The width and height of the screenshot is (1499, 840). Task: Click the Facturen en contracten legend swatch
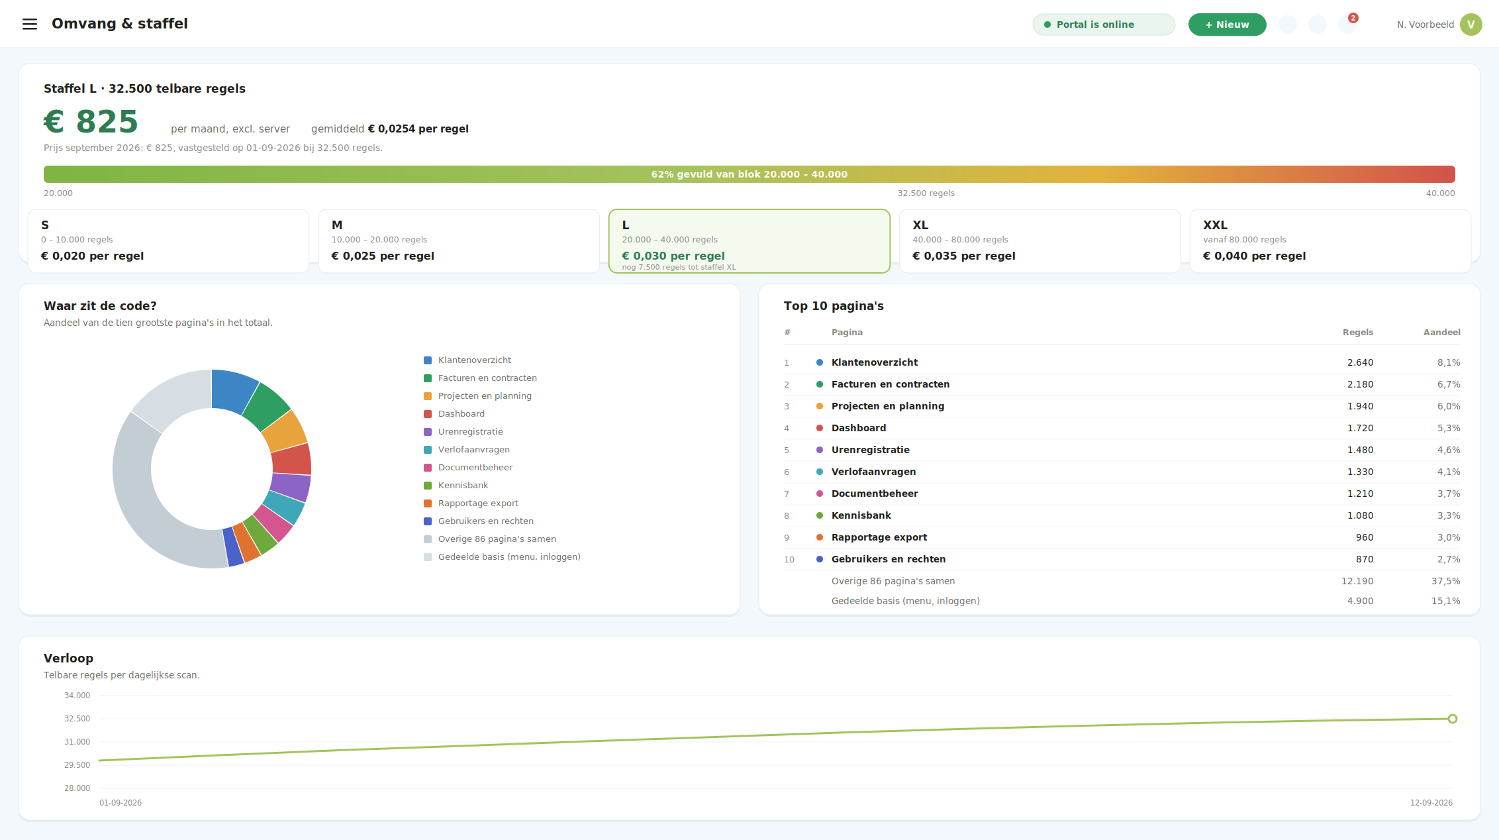coord(428,378)
